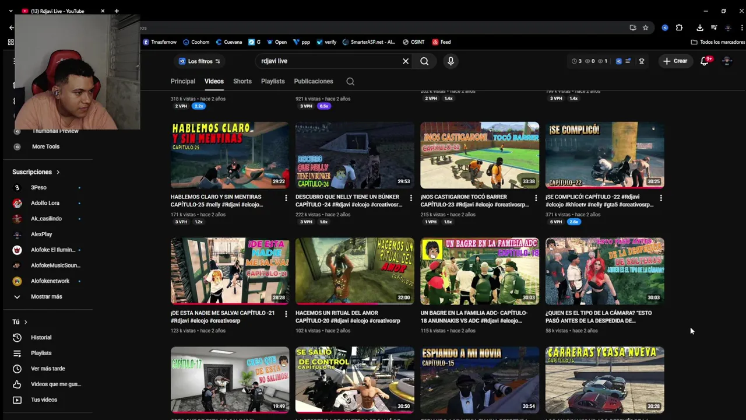Bookmark this page with the star
The image size is (746, 420).
point(645,27)
